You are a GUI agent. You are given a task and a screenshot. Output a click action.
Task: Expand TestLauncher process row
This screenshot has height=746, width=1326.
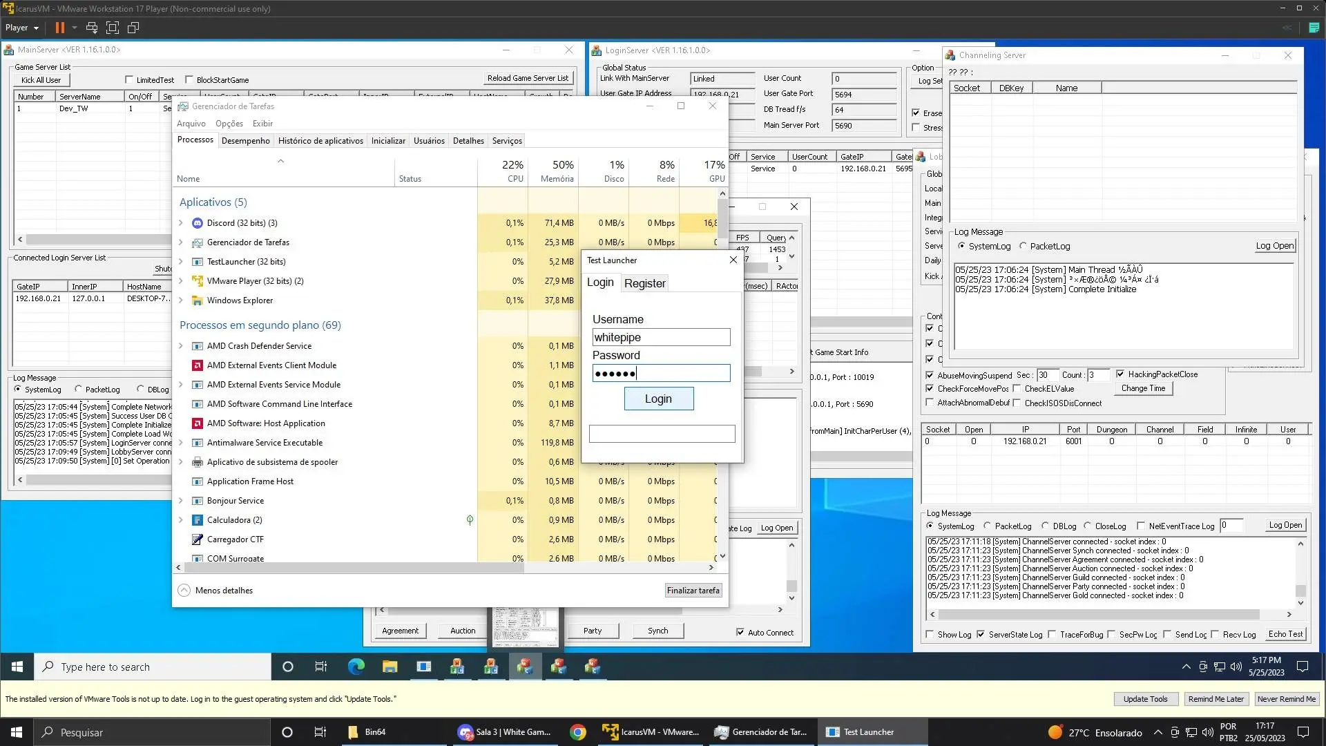click(x=181, y=262)
